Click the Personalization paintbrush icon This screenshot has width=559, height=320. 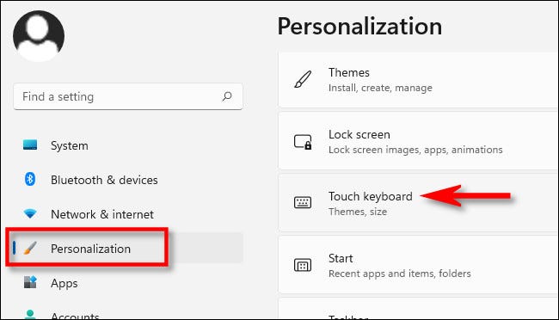pos(30,248)
